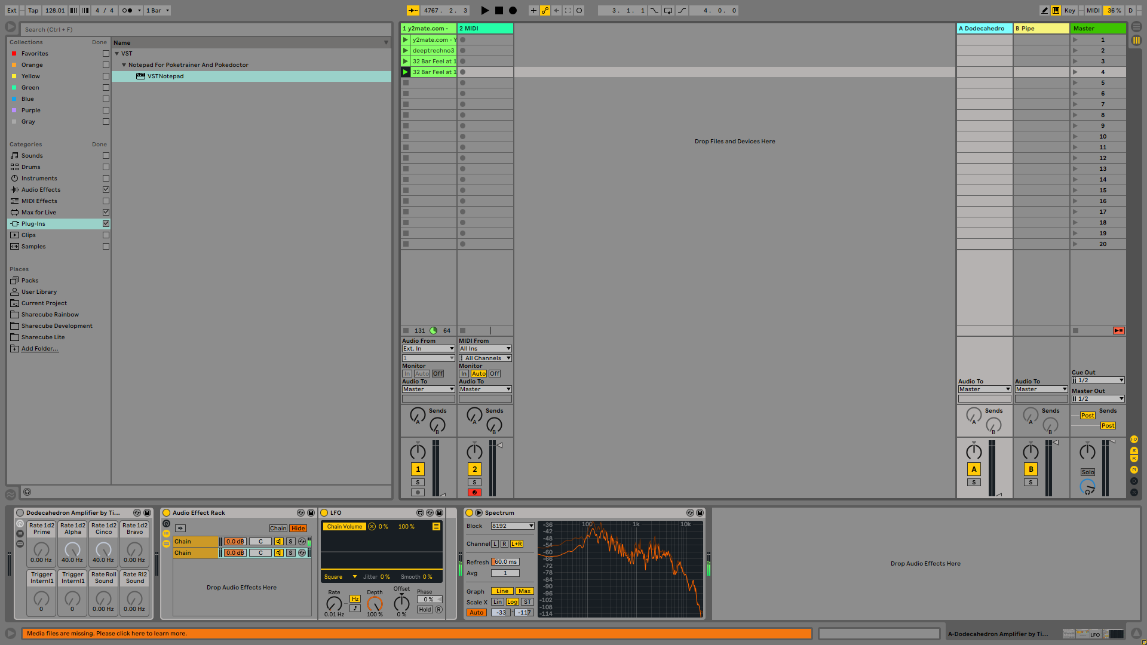Launch the deeptechno3 clip
This screenshot has height=645, width=1147.
(x=406, y=51)
